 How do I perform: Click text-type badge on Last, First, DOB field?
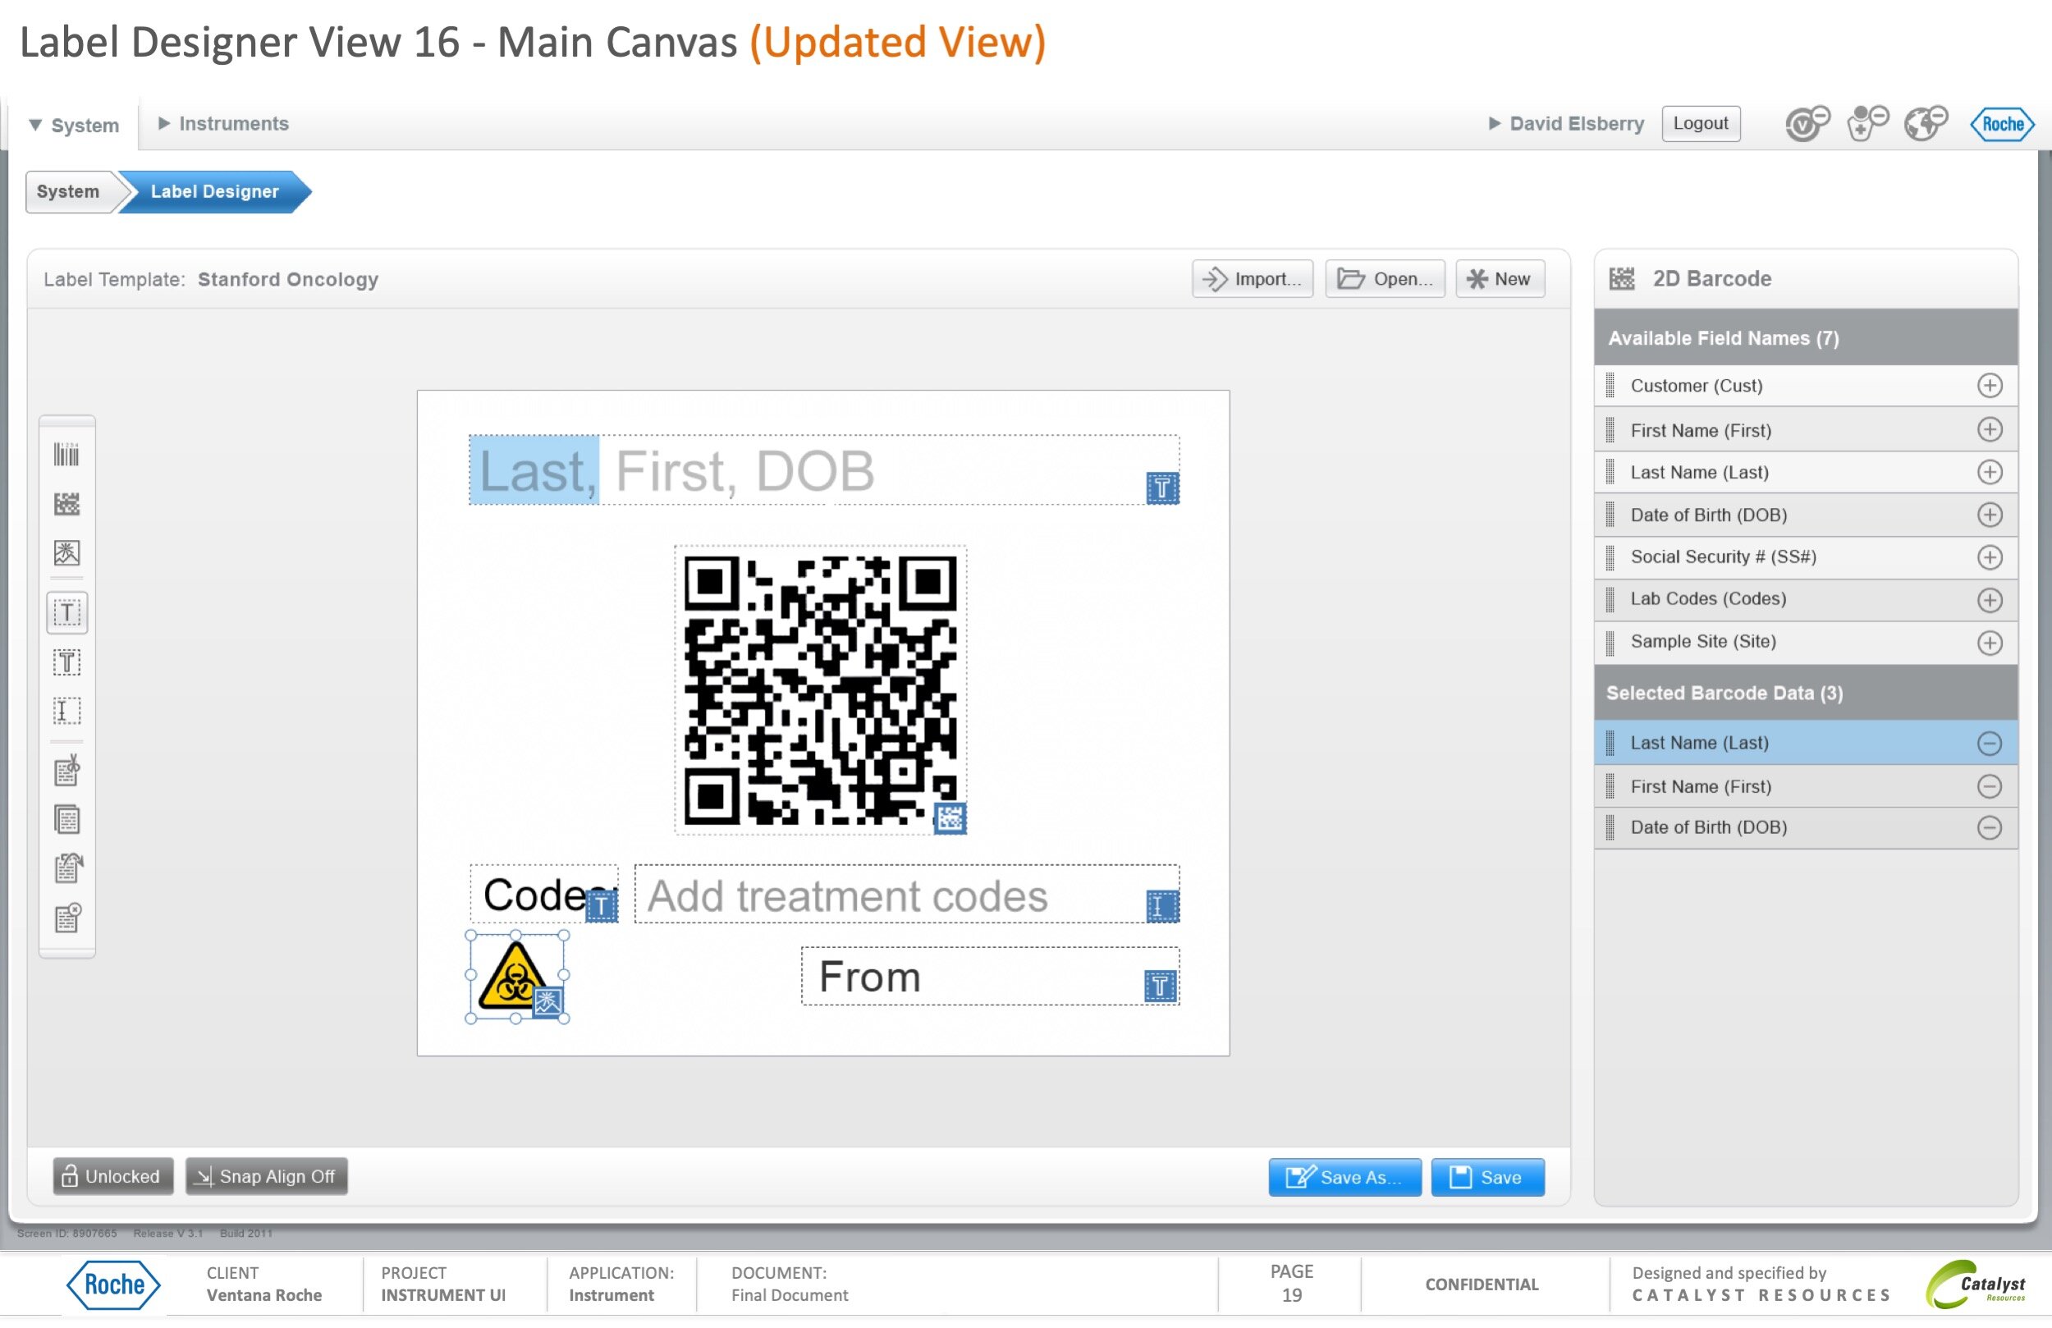coord(1162,488)
